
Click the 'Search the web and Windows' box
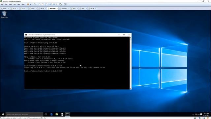click(24, 114)
